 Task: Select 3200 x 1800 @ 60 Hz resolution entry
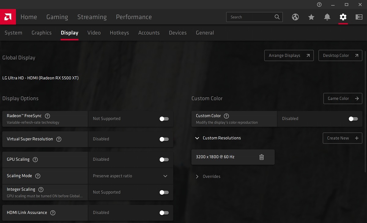(233, 157)
